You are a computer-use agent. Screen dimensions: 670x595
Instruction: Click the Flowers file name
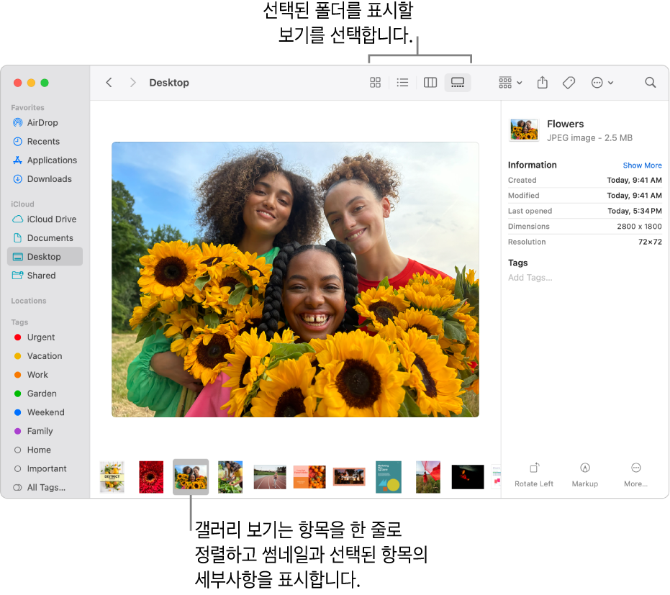566,124
